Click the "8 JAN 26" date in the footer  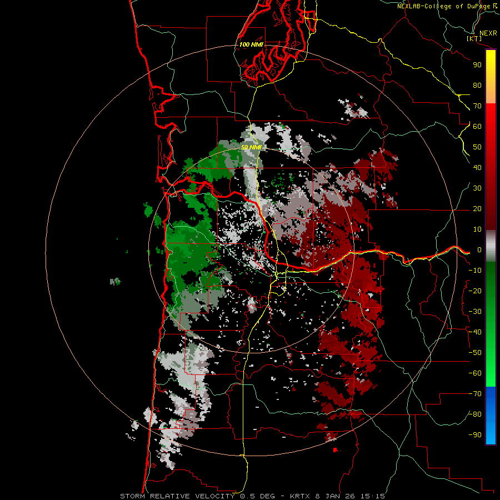[x=335, y=496]
